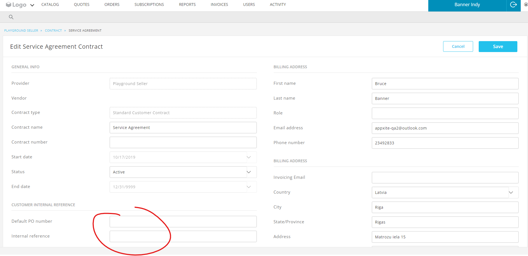This screenshot has height=256, width=528.
Task: Open the Country dropdown showing Latvia
Action: click(x=445, y=192)
